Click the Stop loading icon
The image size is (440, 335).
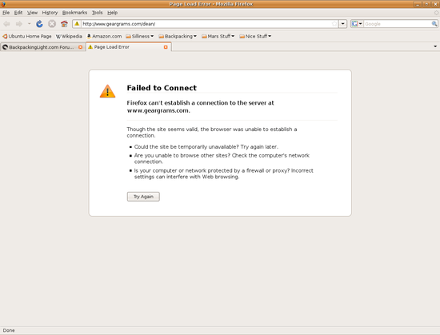pyautogui.click(x=52, y=24)
